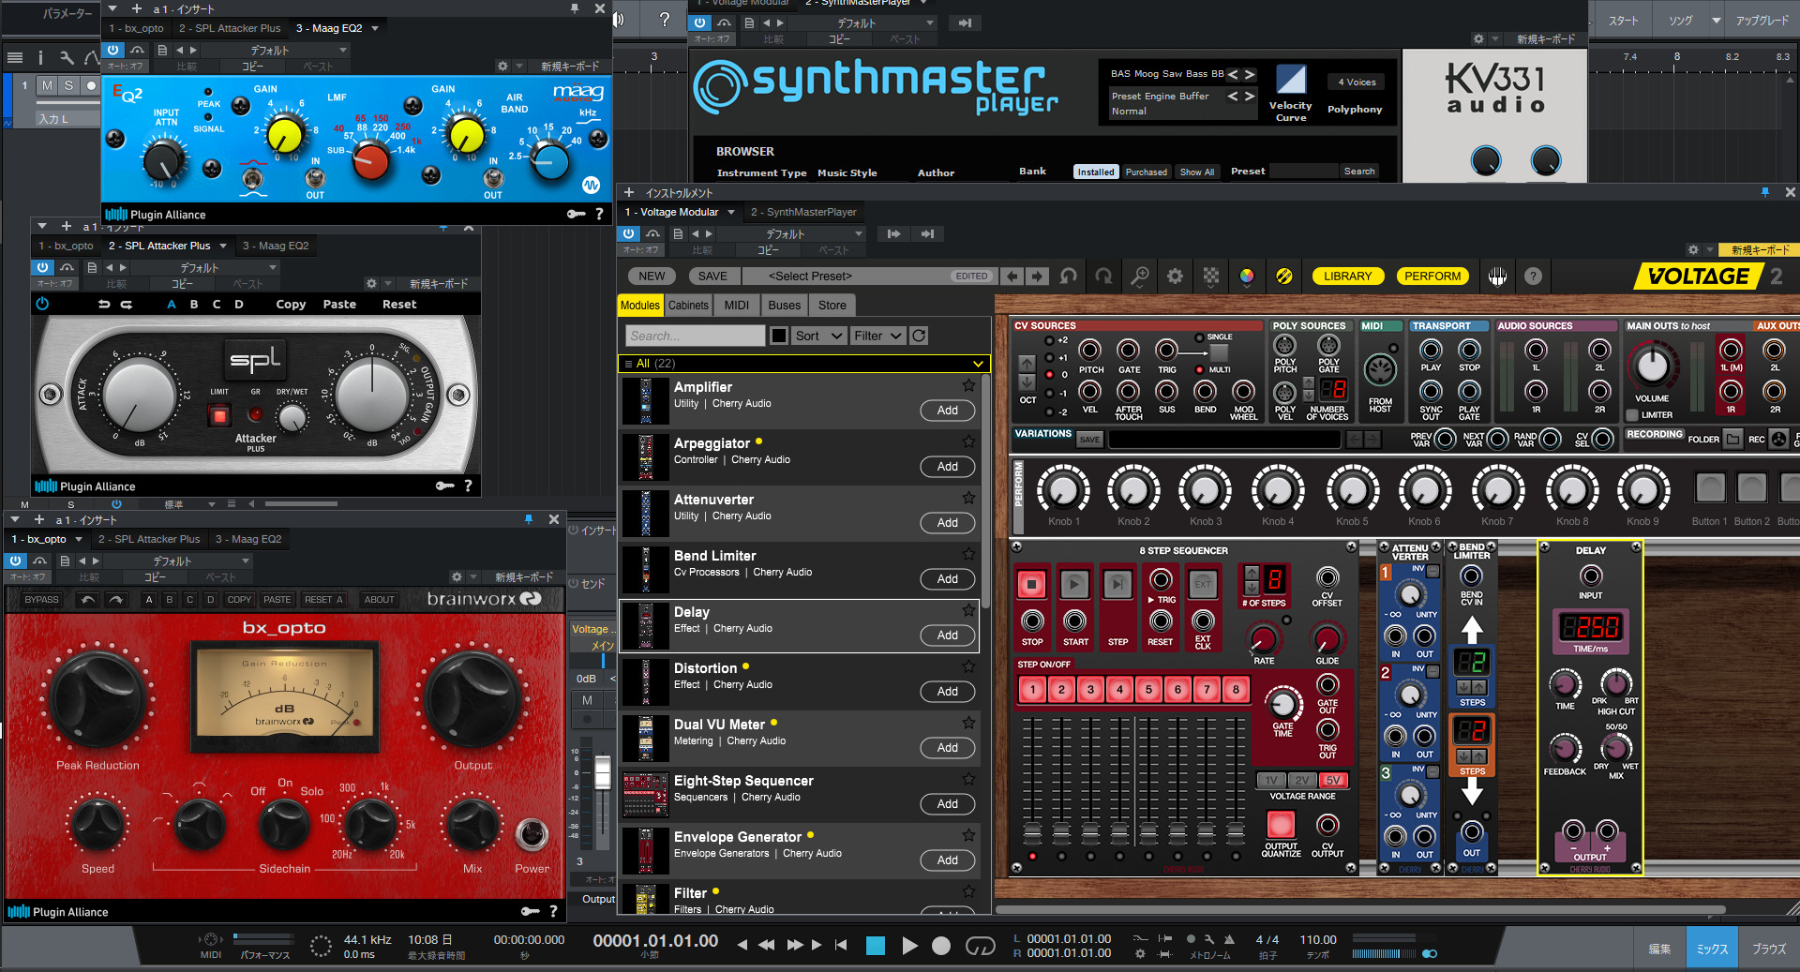This screenshot has width=1800, height=972.
Task: Click the first step slider in the sequencer
Action: pos(1032,831)
